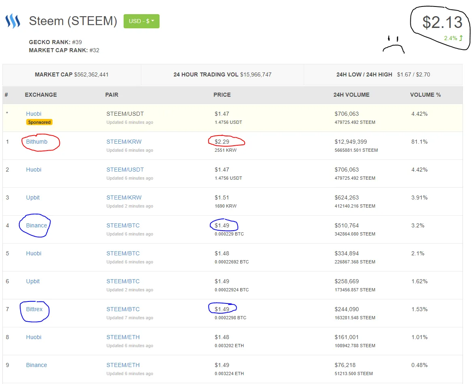Viewport: 473px width, 384px height.
Task: Click the 1690 KRW price value
Action: coord(226,206)
